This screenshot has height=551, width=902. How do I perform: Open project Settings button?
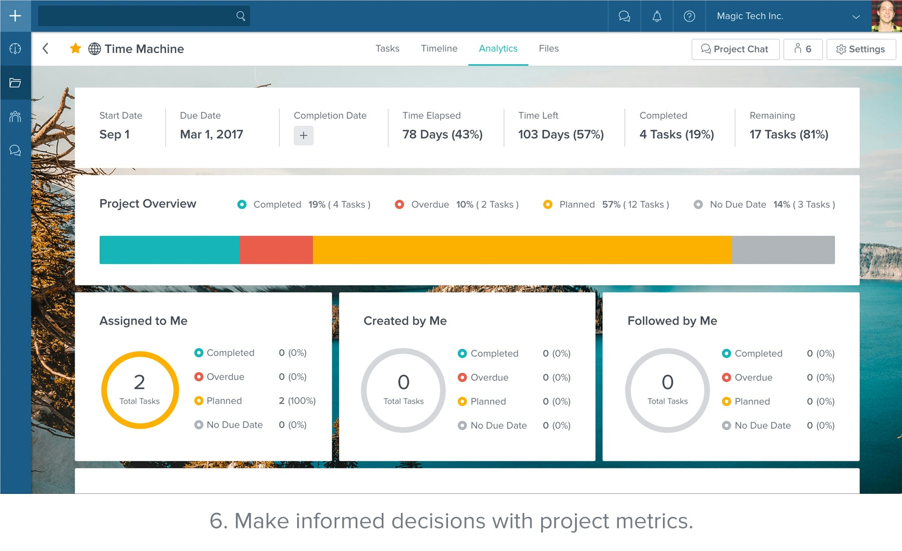click(x=861, y=49)
